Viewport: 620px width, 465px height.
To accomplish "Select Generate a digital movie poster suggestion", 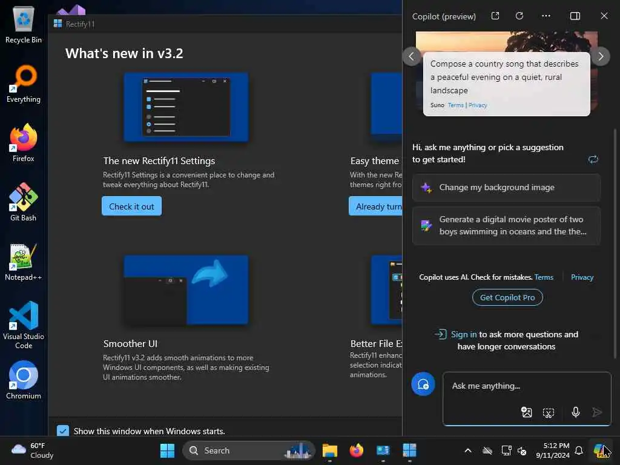I will [x=507, y=225].
